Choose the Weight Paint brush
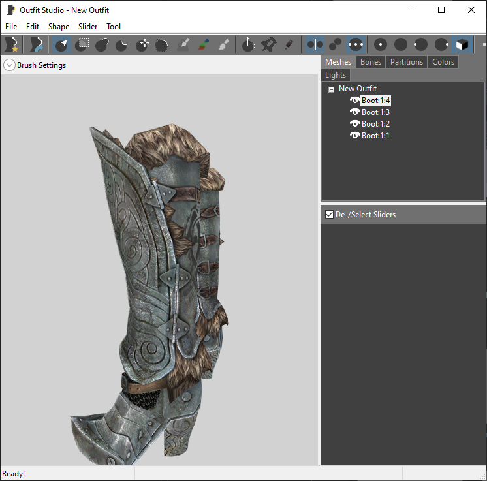This screenshot has height=481, width=487. pyautogui.click(x=183, y=44)
